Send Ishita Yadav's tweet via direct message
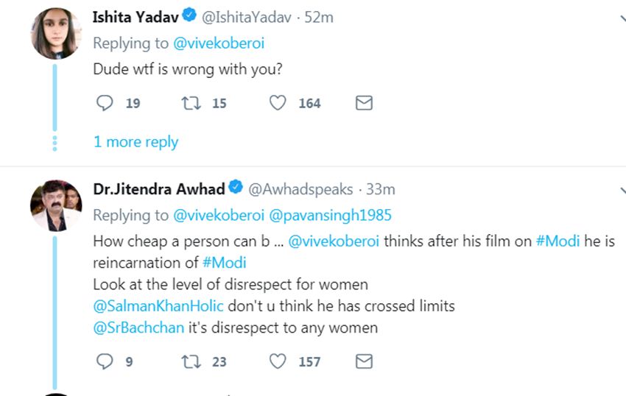The width and height of the screenshot is (626, 396). click(364, 103)
